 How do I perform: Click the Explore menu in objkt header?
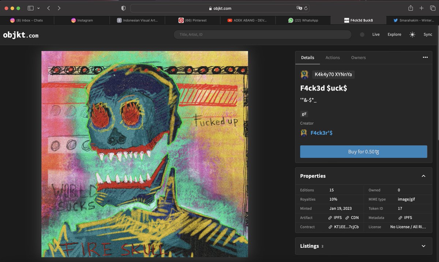[394, 34]
